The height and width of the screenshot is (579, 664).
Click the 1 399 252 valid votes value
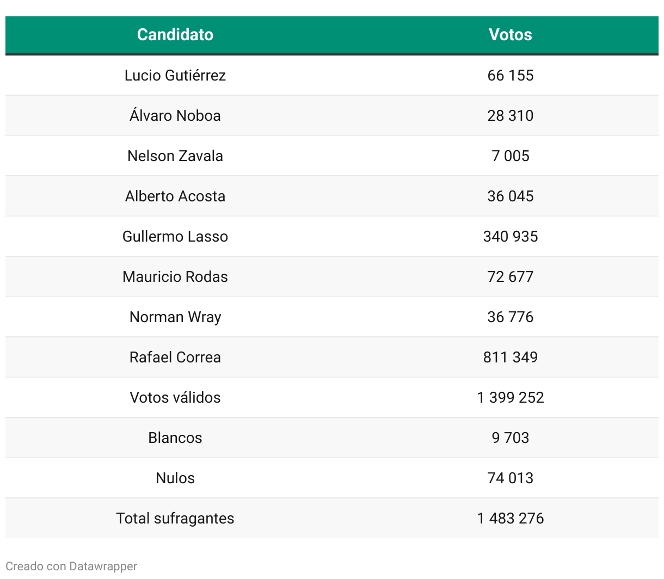pos(510,397)
